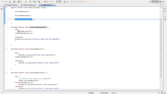Click the 'try code executed' println line
The width and height of the screenshot is (167, 94).
(x=37, y=55)
